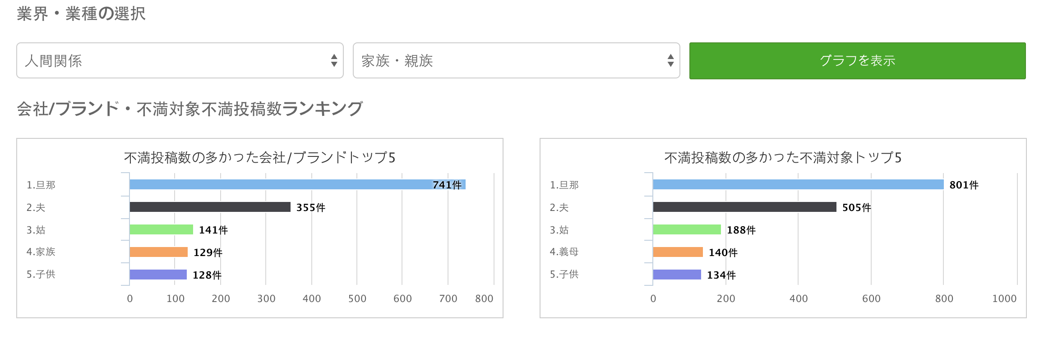Click the green 141件 bar for 姑

(x=162, y=229)
